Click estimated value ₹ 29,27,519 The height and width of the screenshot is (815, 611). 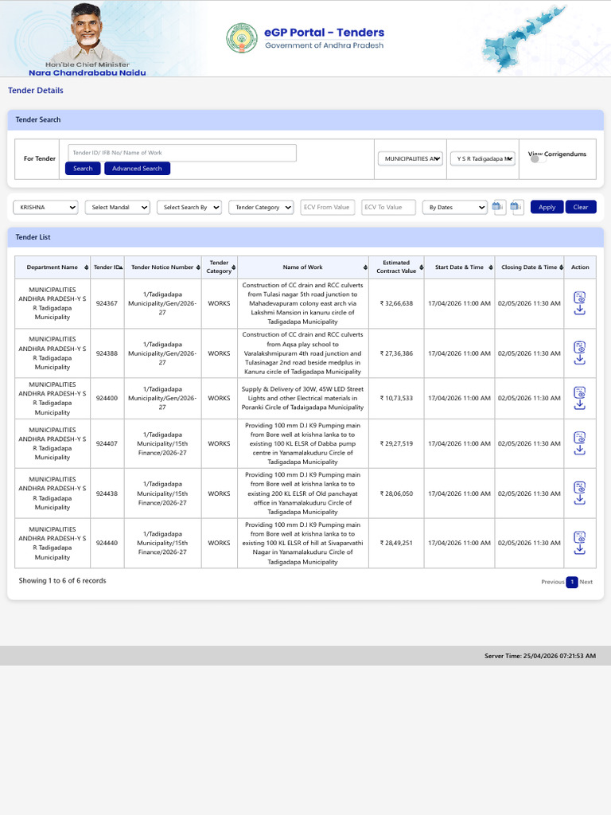(396, 444)
